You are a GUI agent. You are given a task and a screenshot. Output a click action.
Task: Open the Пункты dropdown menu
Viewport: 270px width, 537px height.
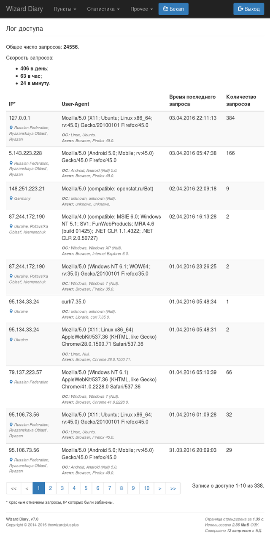point(65,9)
